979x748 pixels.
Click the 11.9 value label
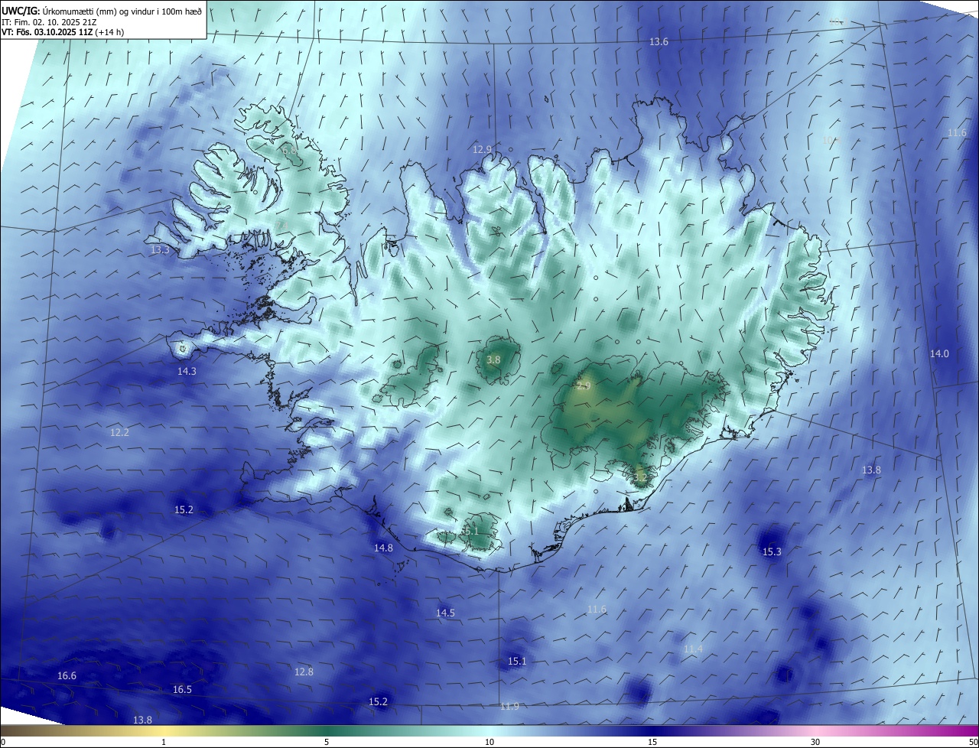click(x=509, y=707)
